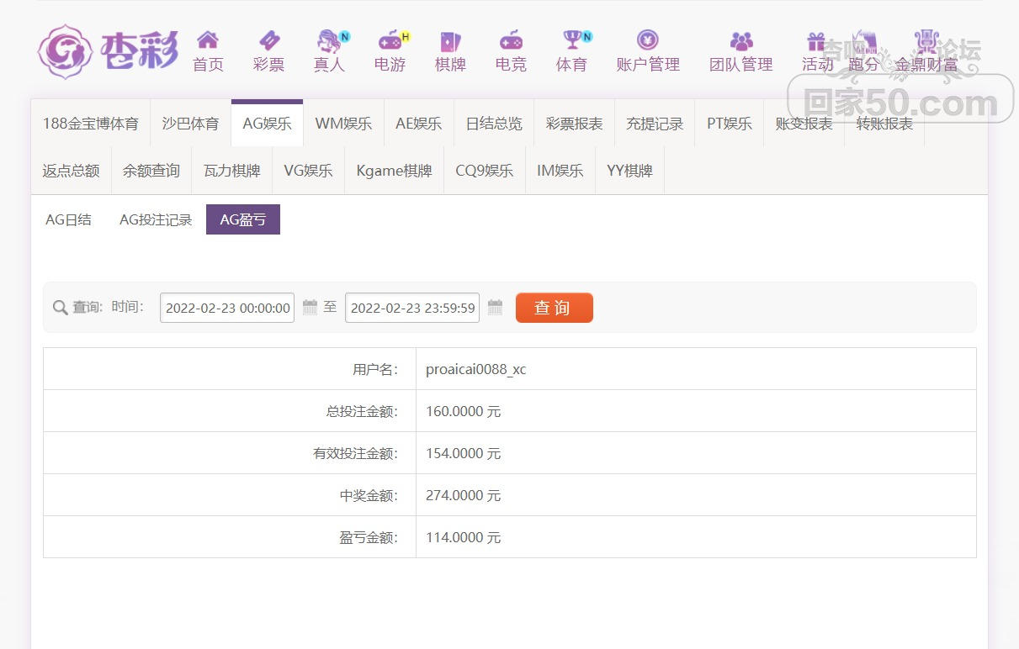The width and height of the screenshot is (1019, 649).
Task: Click the 杏彩 site logo
Action: coord(108,51)
